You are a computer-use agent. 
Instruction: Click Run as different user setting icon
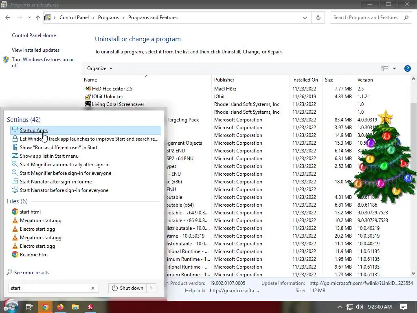15,147
